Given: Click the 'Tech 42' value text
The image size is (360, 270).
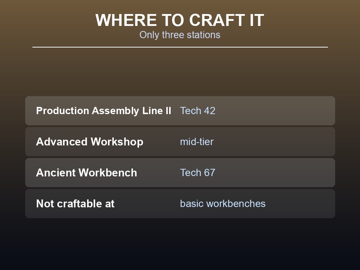Looking at the screenshot, I should [x=198, y=111].
